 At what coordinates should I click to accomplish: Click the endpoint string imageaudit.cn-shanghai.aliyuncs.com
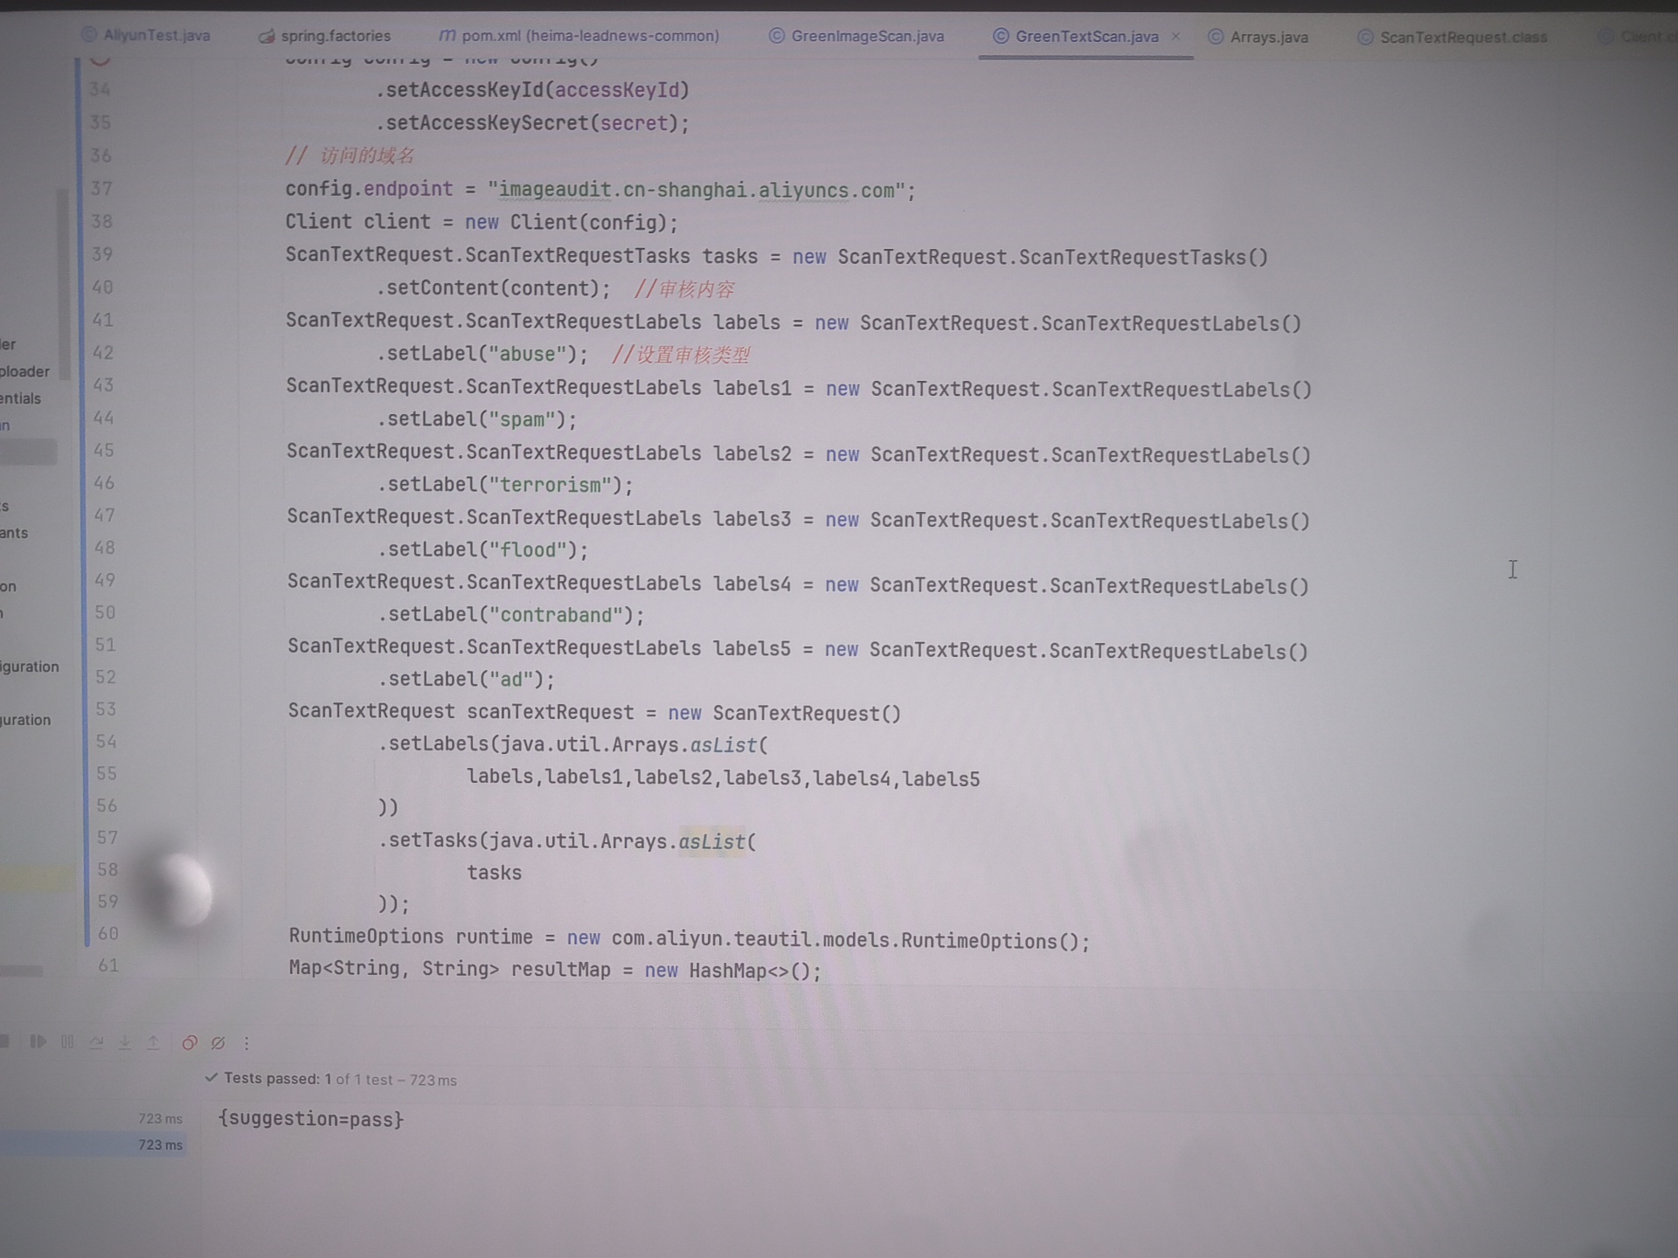click(702, 190)
